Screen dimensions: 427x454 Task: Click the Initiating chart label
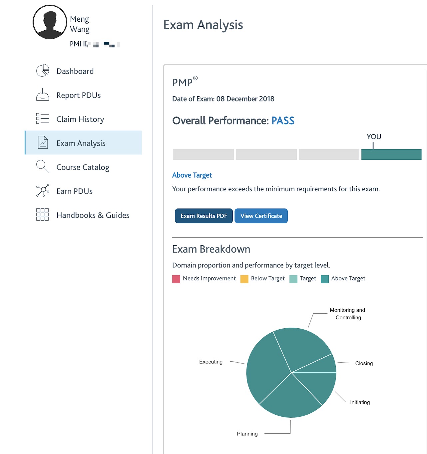[360, 403]
